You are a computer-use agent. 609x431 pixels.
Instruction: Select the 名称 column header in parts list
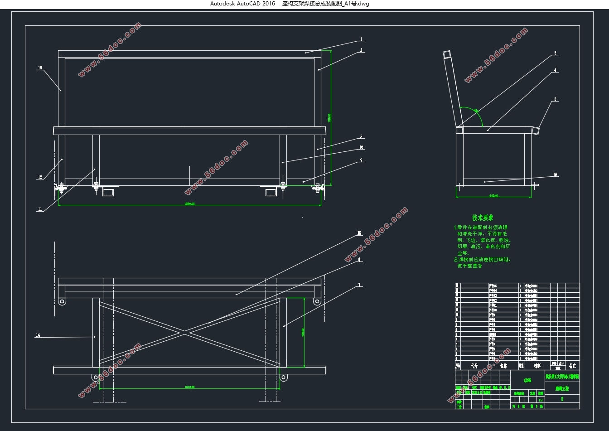(x=503, y=366)
